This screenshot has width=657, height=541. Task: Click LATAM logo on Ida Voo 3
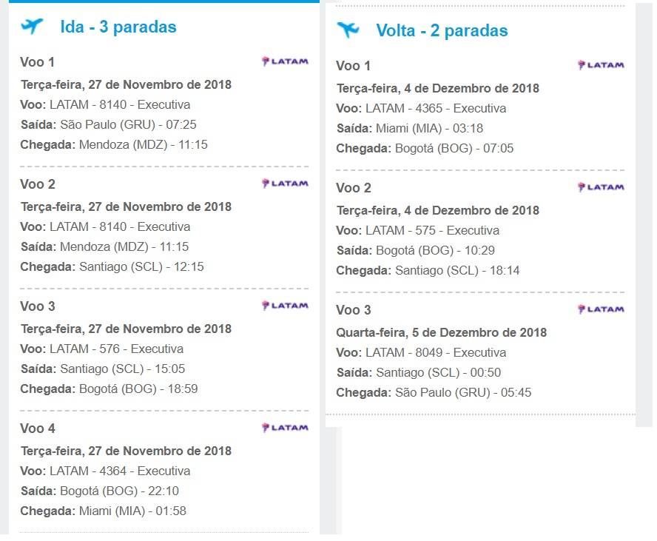285,306
